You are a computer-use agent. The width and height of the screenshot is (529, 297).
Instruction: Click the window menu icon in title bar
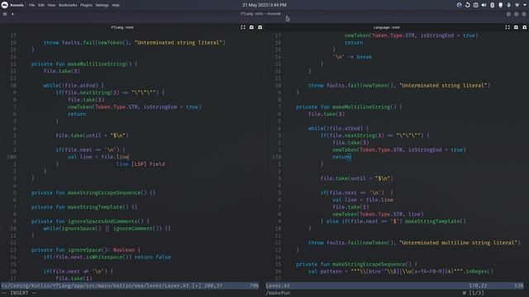click(x=5, y=14)
